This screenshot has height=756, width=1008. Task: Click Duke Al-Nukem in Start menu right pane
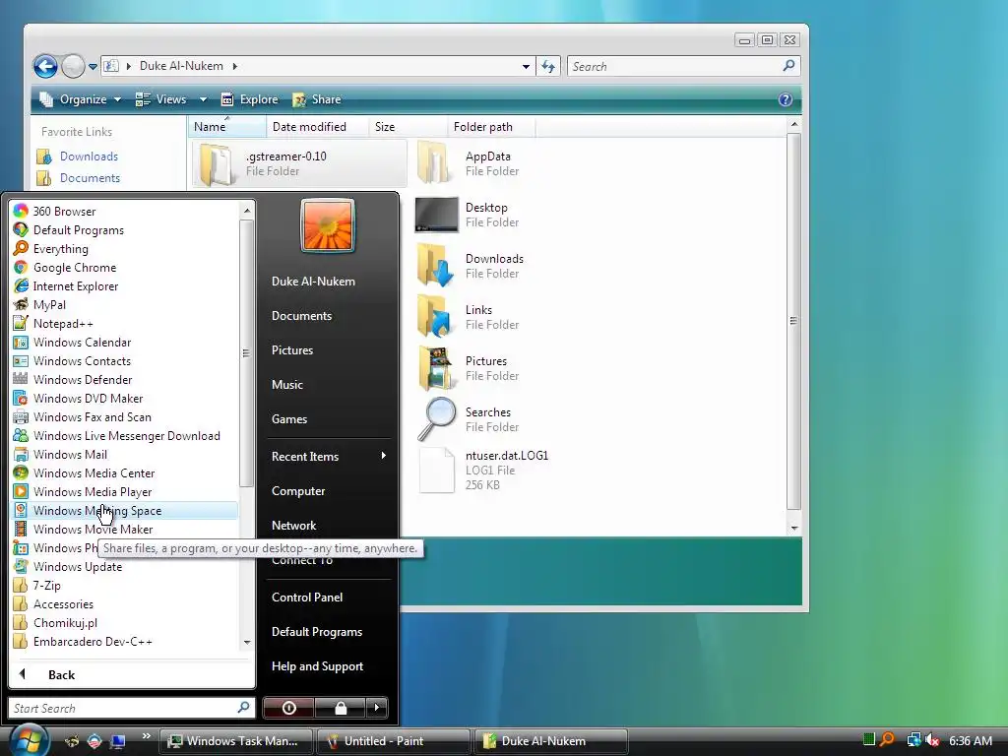pyautogui.click(x=313, y=281)
